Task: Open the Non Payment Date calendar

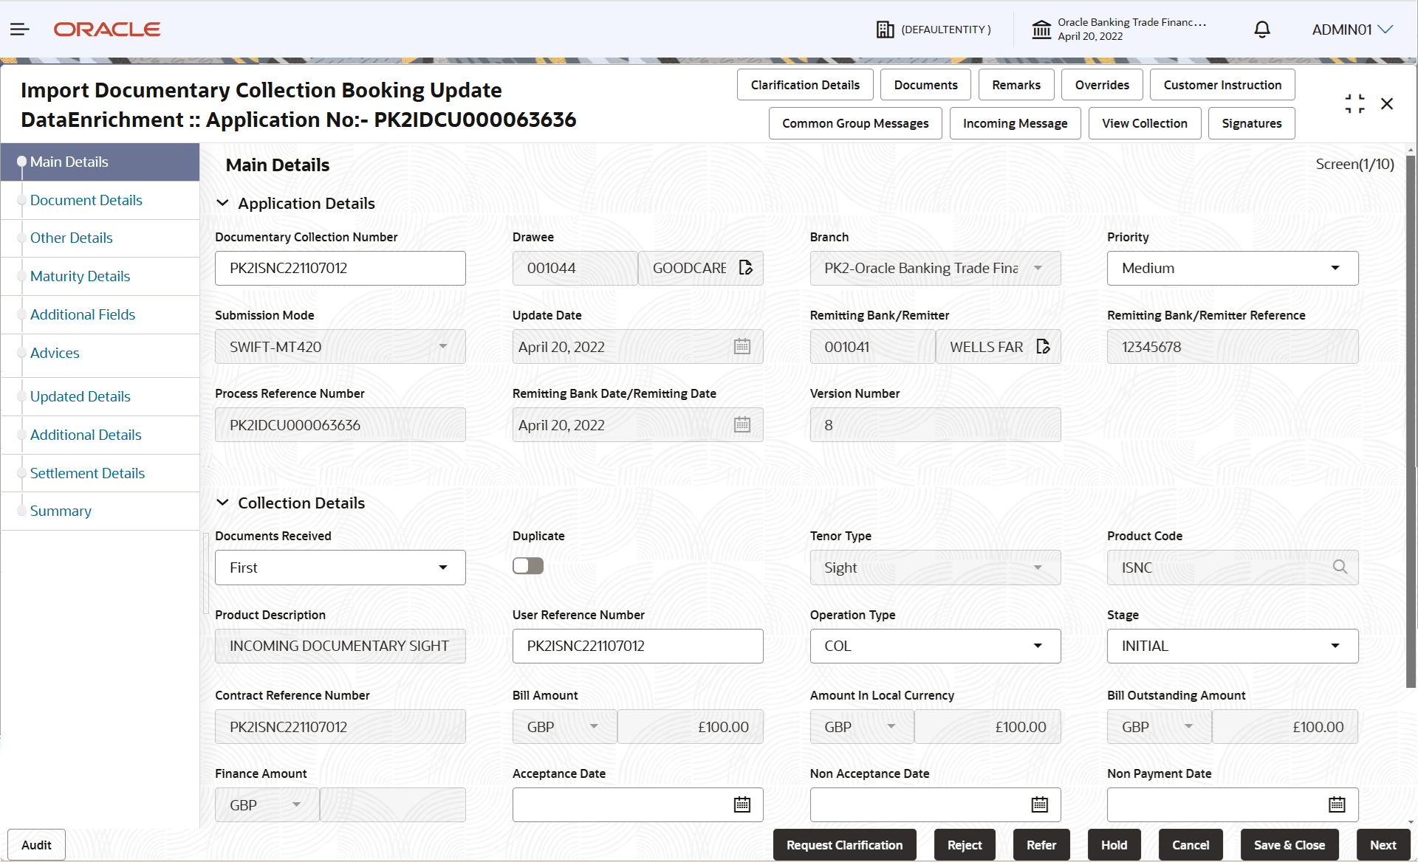Action: point(1337,805)
